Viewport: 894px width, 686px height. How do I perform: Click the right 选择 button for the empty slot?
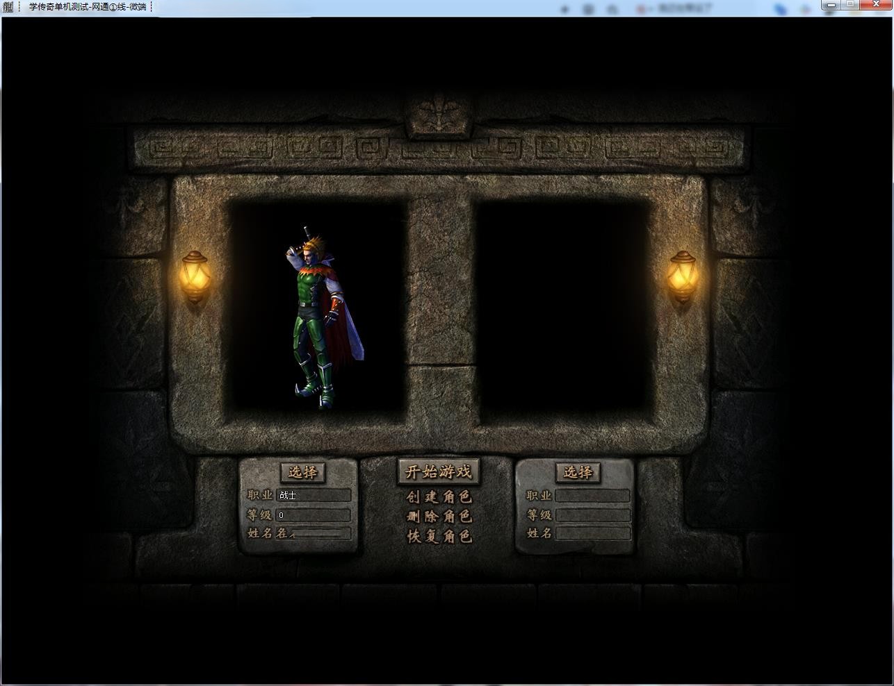tap(578, 472)
